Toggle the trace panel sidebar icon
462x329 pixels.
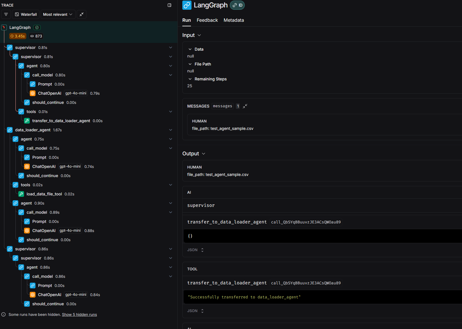(169, 5)
